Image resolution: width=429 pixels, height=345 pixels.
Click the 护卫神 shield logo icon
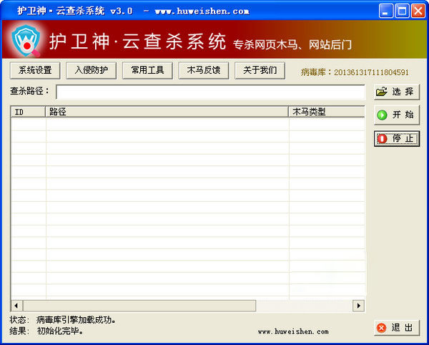[x=26, y=40]
